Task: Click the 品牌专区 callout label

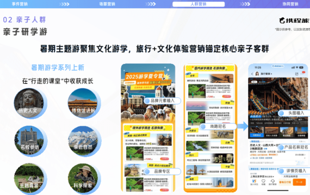Action: [x=162, y=171]
